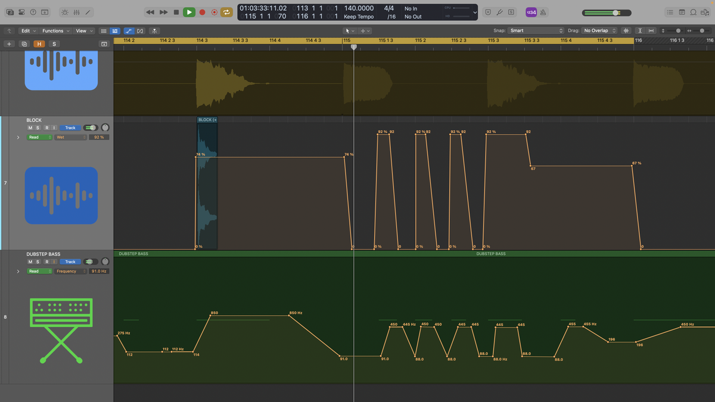Expand the DUBSTEP BASS track disclosure arrow
The image size is (715, 402).
(x=18, y=271)
